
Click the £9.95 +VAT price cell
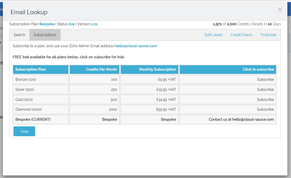point(150,79)
